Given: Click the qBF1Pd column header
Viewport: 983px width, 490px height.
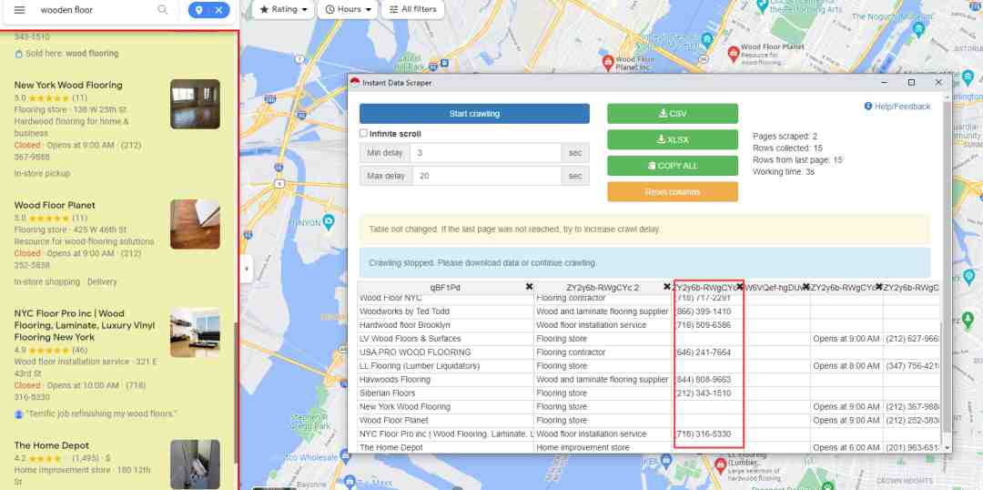Looking at the screenshot, I should (x=445, y=287).
